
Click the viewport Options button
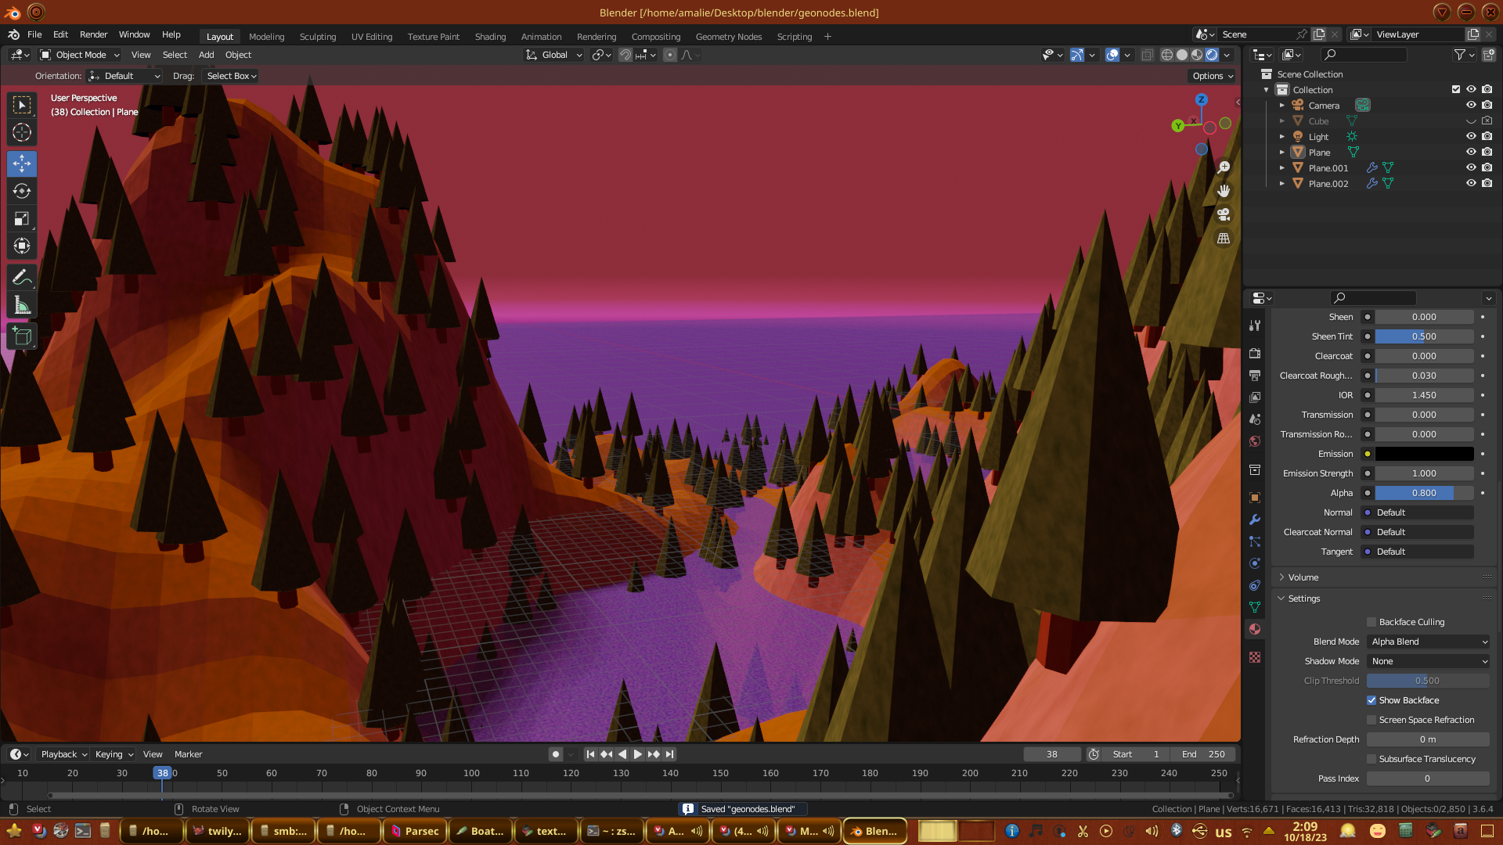click(1212, 76)
